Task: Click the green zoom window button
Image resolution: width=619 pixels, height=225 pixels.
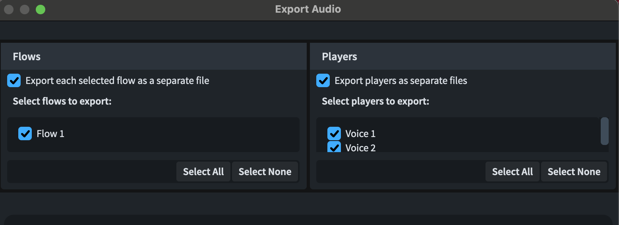Action: (x=41, y=9)
